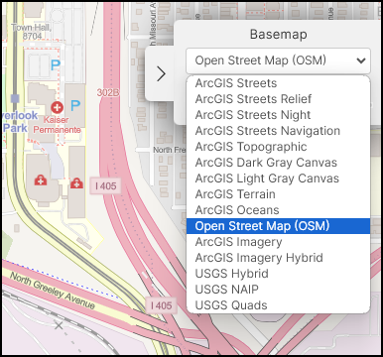Viewport: 383px width, 357px height.
Task: Collapse the Basemap panel with the chevron arrow
Action: click(x=161, y=73)
